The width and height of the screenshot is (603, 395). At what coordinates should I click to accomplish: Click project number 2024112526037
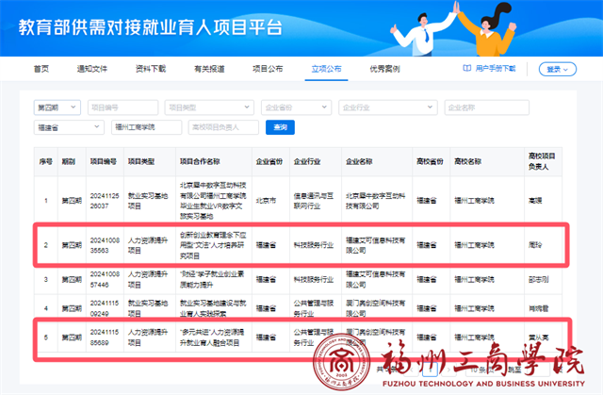(x=105, y=201)
